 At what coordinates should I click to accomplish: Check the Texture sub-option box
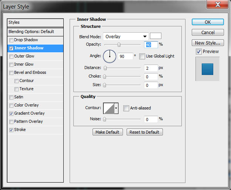pyautogui.click(x=16, y=89)
